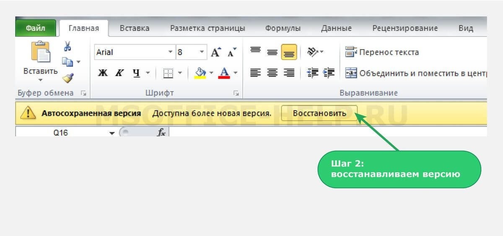Click 'Доступна более новая версия.' text

(x=212, y=113)
